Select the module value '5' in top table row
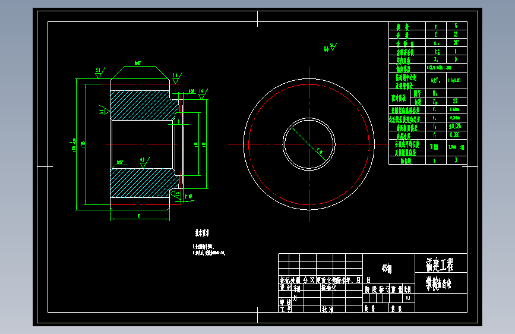515x334 pixels. pos(456,26)
